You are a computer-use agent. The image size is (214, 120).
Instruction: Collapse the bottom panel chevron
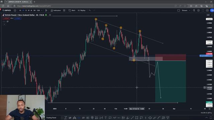coord(207,118)
